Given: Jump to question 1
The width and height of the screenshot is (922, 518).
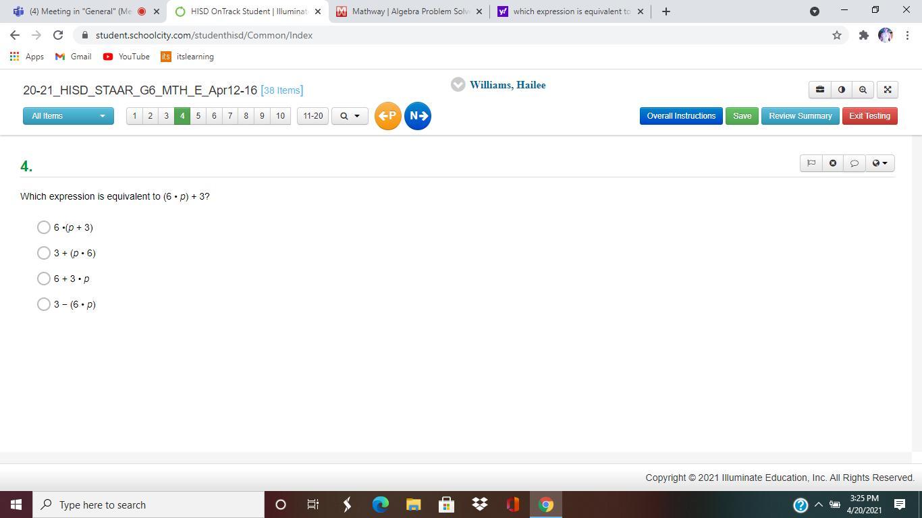Looking at the screenshot, I should [134, 116].
